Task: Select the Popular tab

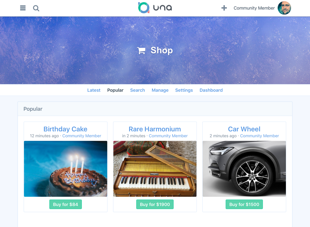Action: 115,90
